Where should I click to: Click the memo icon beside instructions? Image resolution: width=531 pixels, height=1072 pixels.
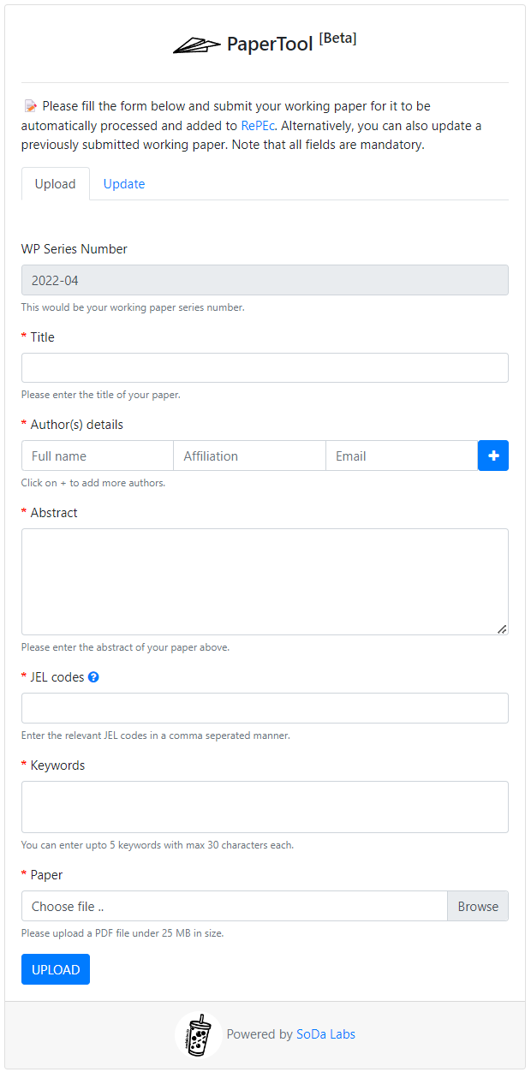31,106
